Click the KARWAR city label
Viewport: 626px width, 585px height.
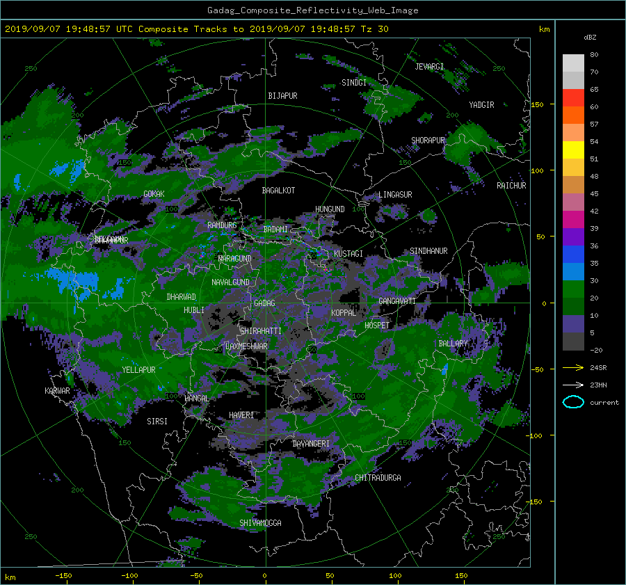point(57,390)
